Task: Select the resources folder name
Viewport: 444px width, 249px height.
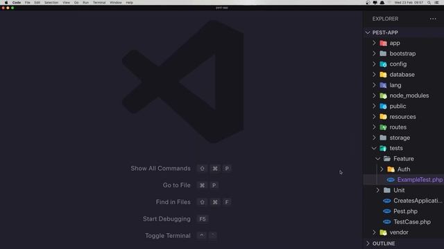Action: [x=402, y=117]
